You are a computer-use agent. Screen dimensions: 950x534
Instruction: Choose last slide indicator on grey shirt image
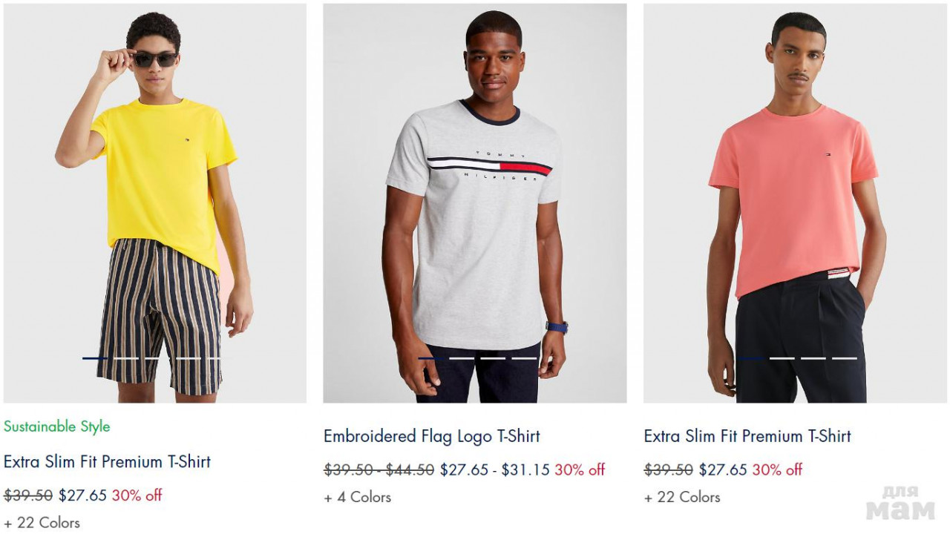524,358
